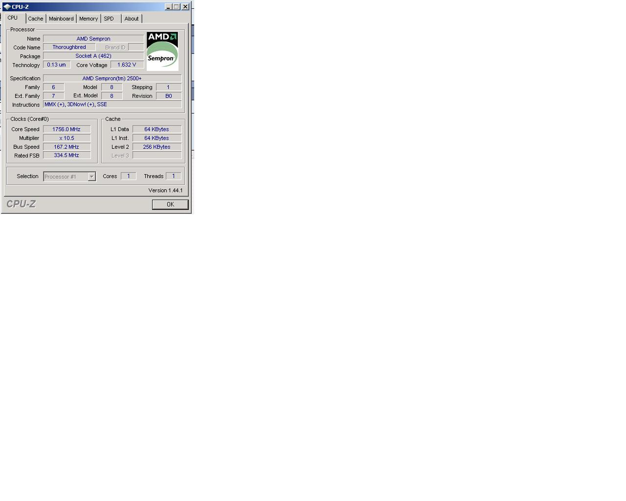Click the Code Name value Thoroughbred
Image resolution: width=626 pixels, height=501 pixels.
[69, 47]
